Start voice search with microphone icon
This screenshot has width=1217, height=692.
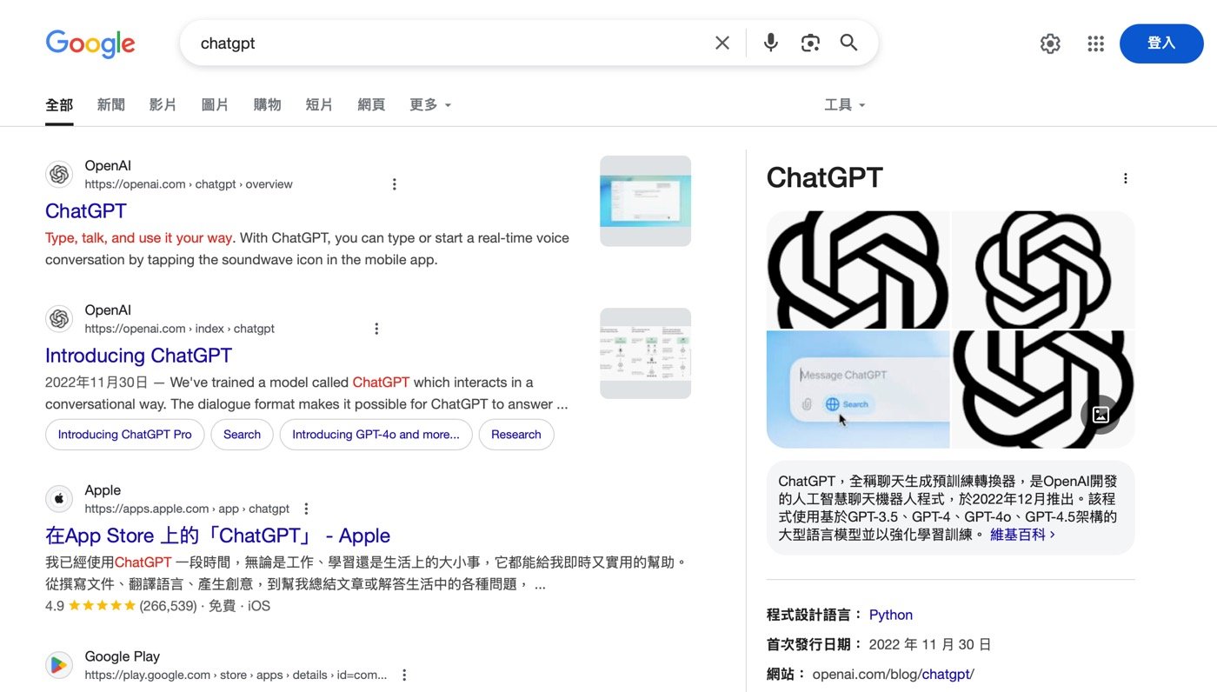(771, 43)
